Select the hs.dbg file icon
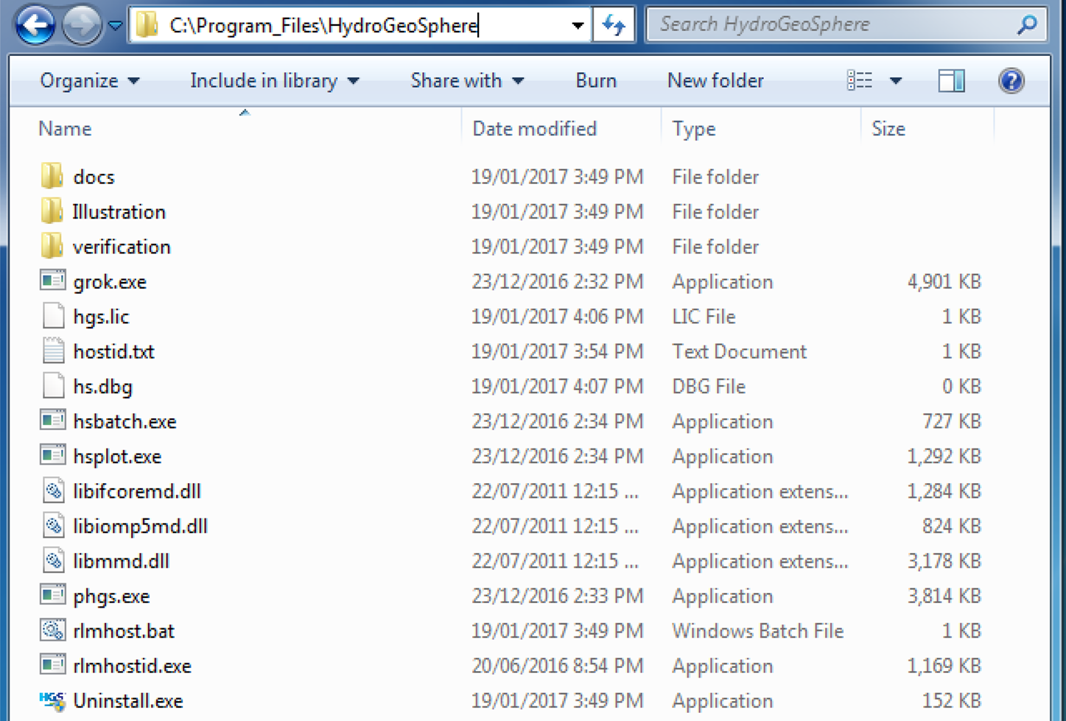1066x721 pixels. 53,386
